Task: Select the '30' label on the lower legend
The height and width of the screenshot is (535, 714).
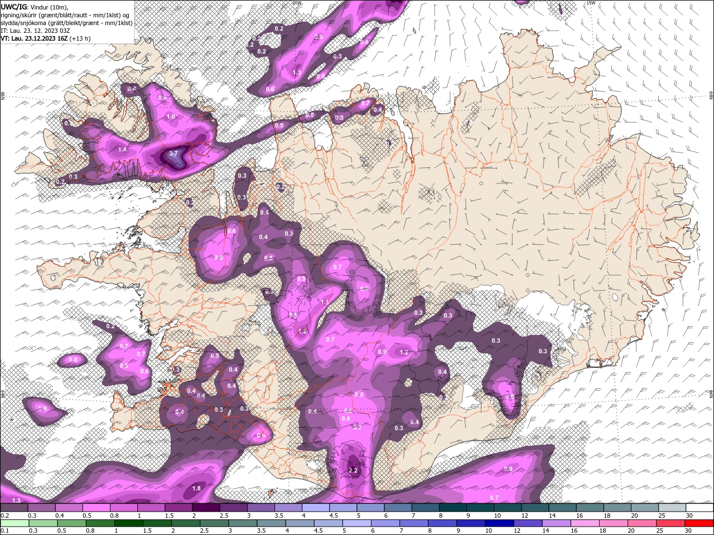Action: coord(688,530)
